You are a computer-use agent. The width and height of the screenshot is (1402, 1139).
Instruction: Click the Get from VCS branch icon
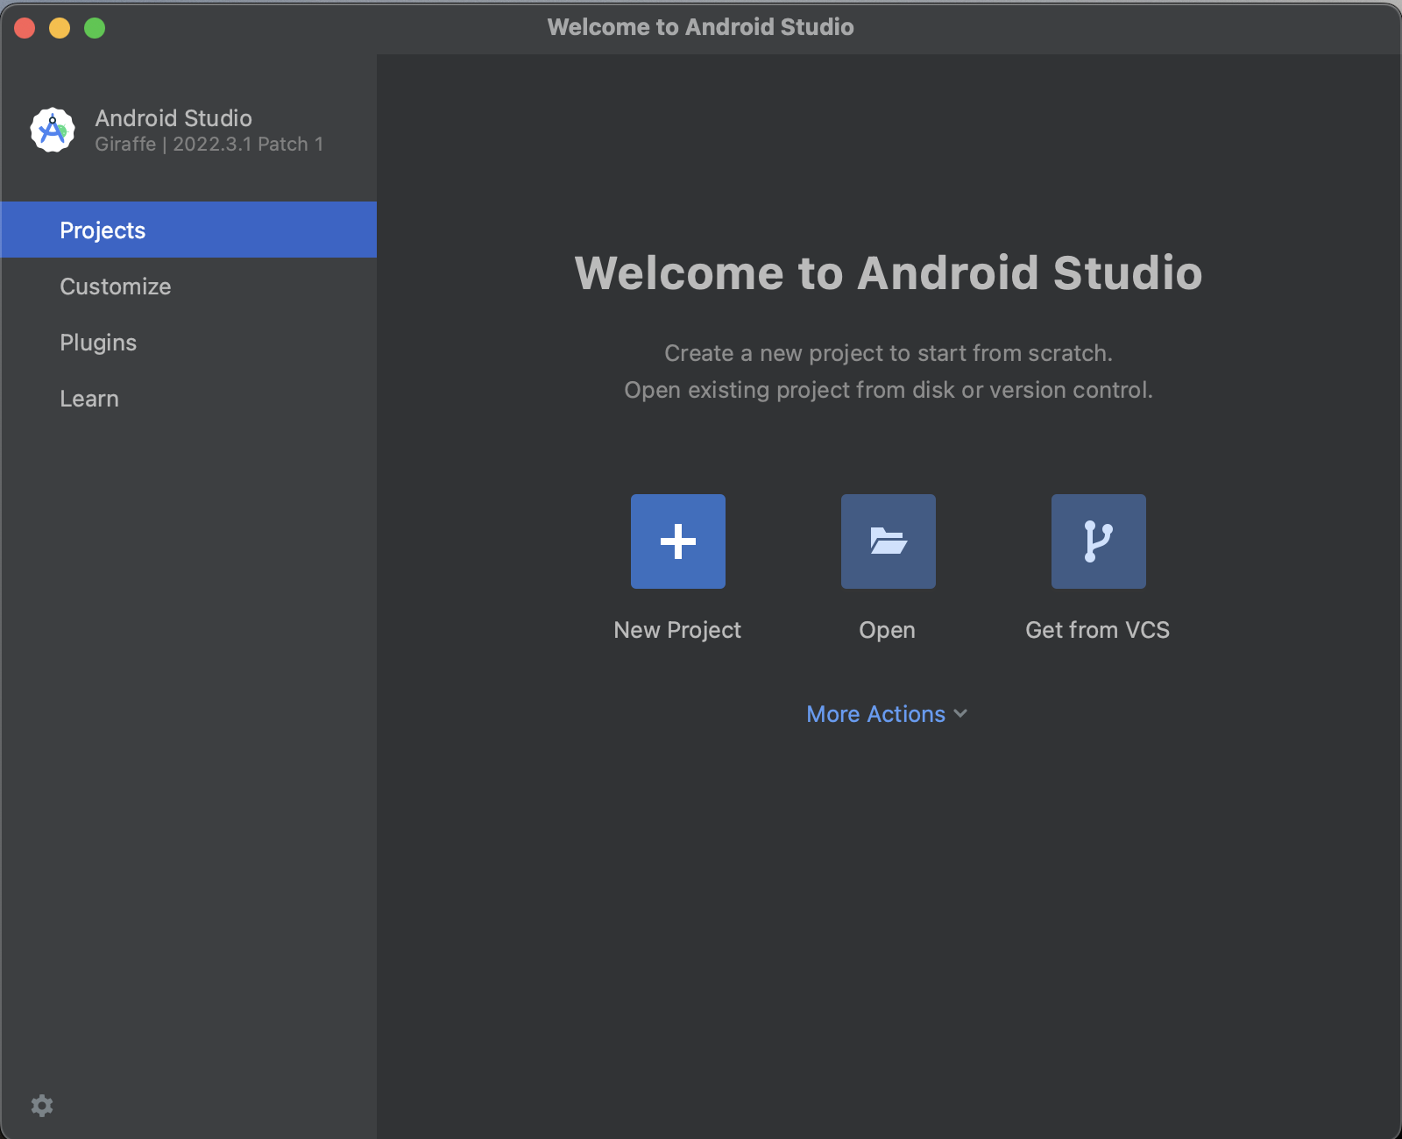1098,541
